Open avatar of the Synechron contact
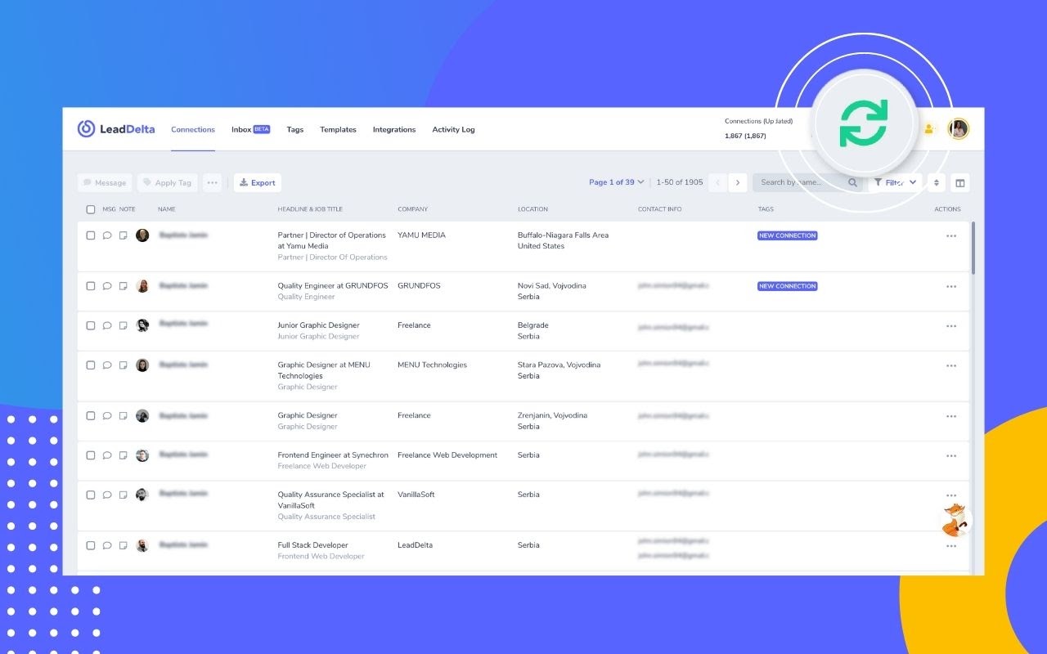Viewport: 1047px width, 654px height. pyautogui.click(x=142, y=455)
